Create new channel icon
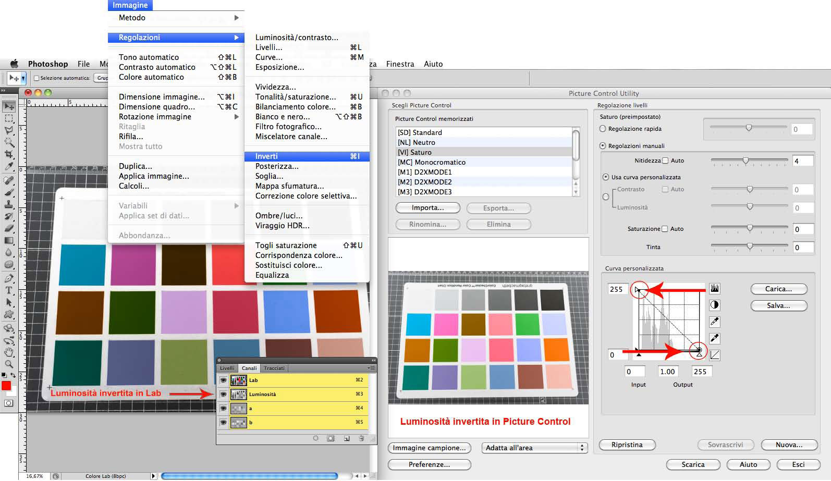This screenshot has width=831, height=481. coord(347,438)
